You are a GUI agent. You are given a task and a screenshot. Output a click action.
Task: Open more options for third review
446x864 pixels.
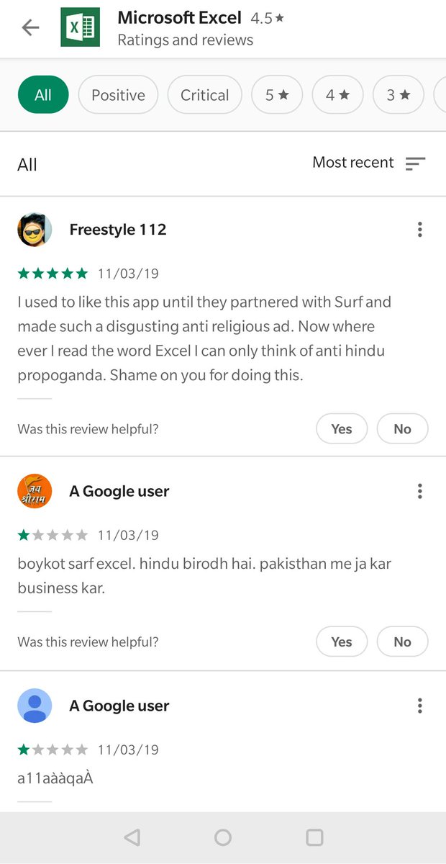pos(419,706)
